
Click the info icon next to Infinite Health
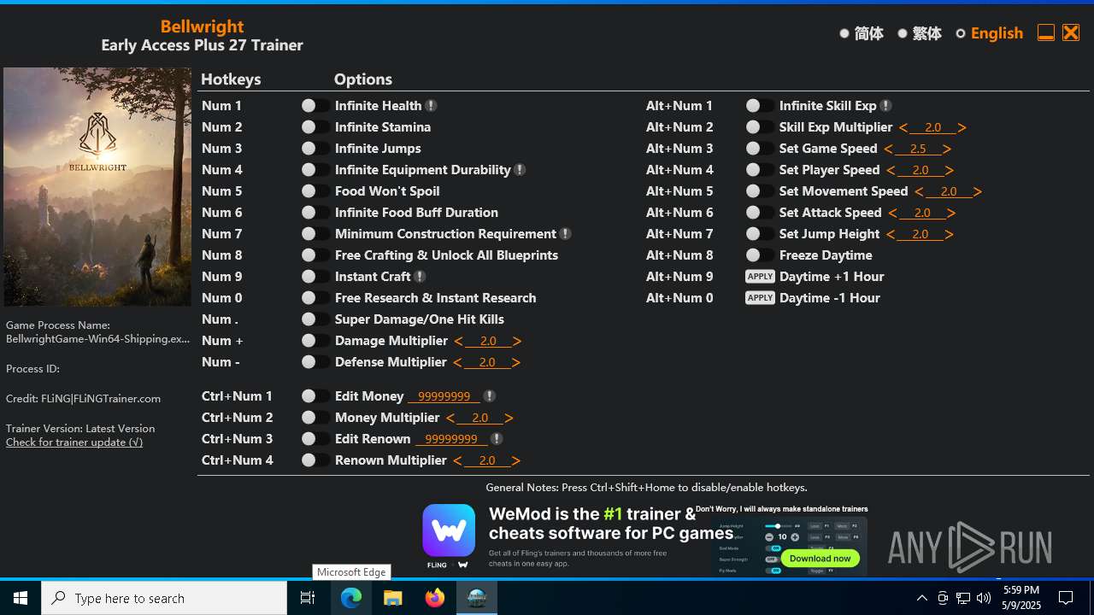click(431, 106)
